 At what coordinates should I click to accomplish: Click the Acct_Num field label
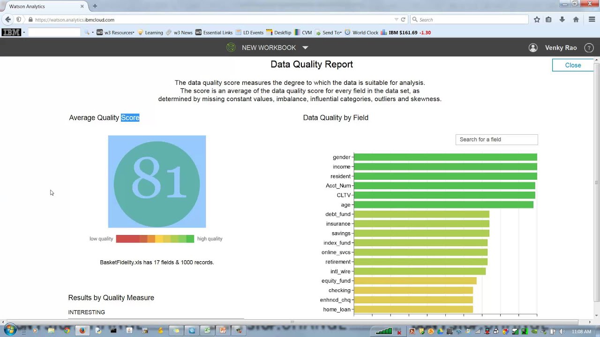coord(338,186)
